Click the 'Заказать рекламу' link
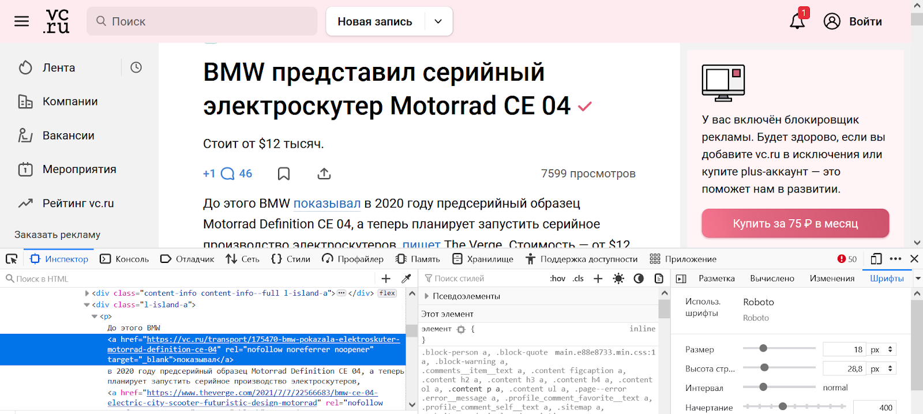The height and width of the screenshot is (414, 923). (57, 235)
